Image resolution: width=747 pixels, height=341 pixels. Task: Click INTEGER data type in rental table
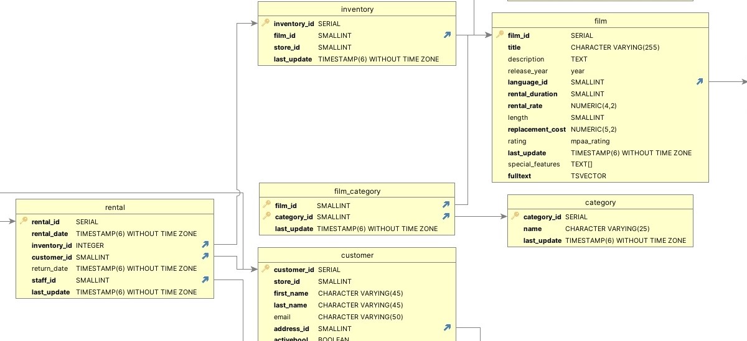(90, 245)
